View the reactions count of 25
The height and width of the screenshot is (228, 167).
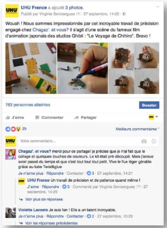click(x=24, y=129)
